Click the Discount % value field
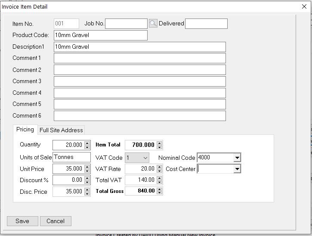Image resolution: width=312 pixels, height=236 pixels. click(x=69, y=180)
